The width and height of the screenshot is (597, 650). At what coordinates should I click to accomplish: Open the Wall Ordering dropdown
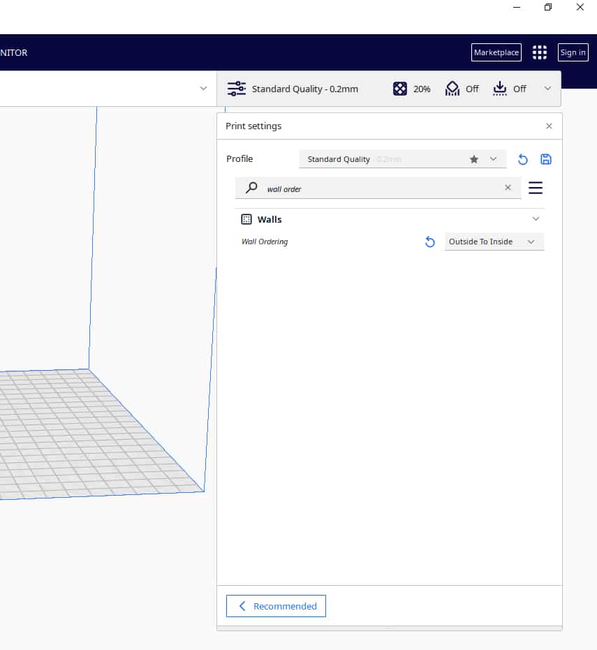[494, 242]
